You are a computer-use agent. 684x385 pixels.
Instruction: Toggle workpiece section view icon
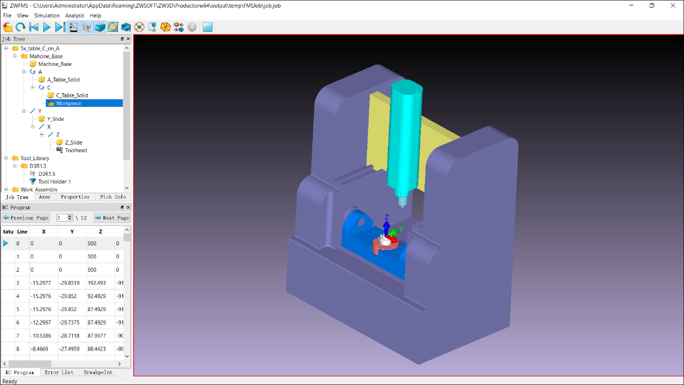coord(126,27)
